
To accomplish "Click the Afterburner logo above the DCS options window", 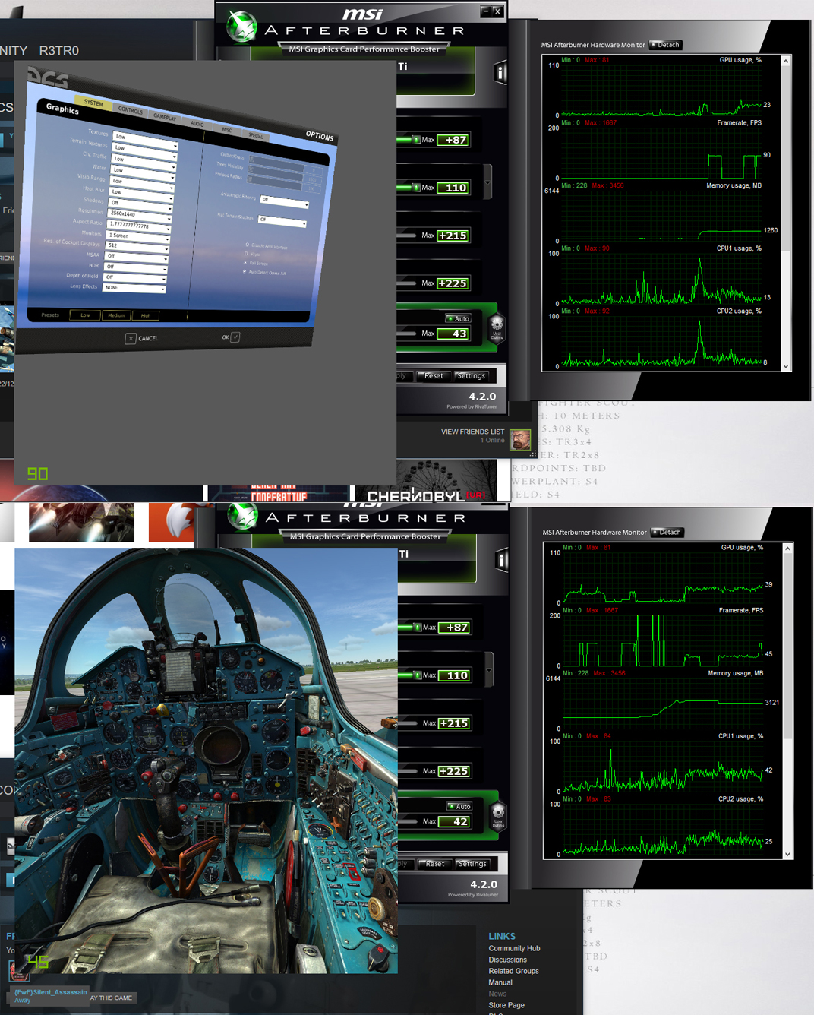I will click(241, 26).
